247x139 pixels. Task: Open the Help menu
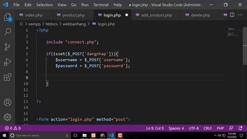tap(118, 5)
